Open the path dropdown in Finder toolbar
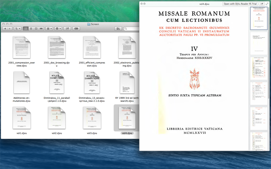Screen dimensions: 271x169 click(x=17, y=29)
